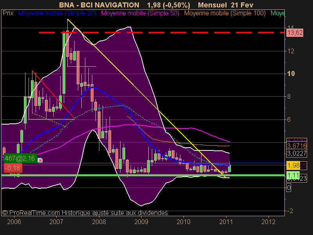Click the 2009 time axis label
Screen dimensions: 313x235
(141, 222)
